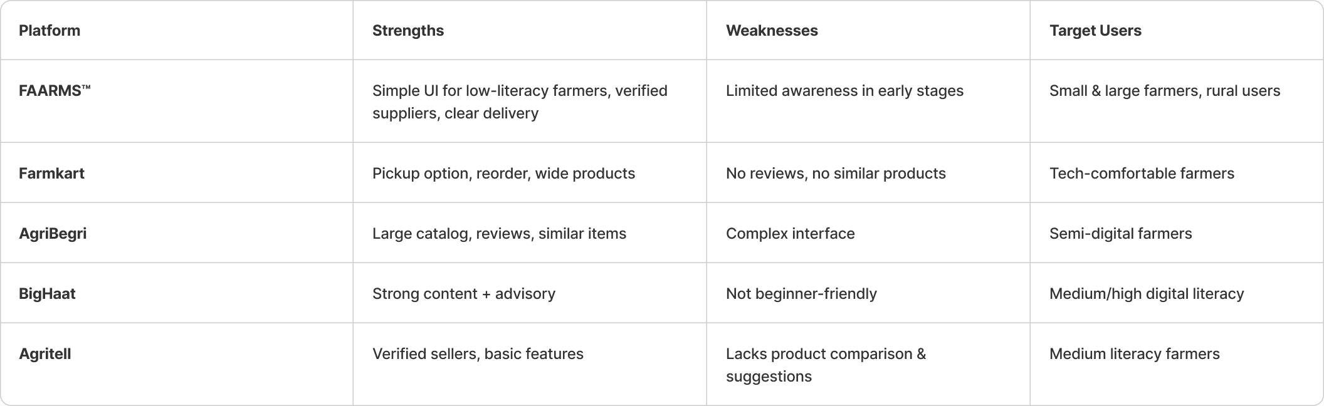This screenshot has width=1324, height=406.
Task: Click 'No reviews, no similar products' cell
Action: coord(836,174)
